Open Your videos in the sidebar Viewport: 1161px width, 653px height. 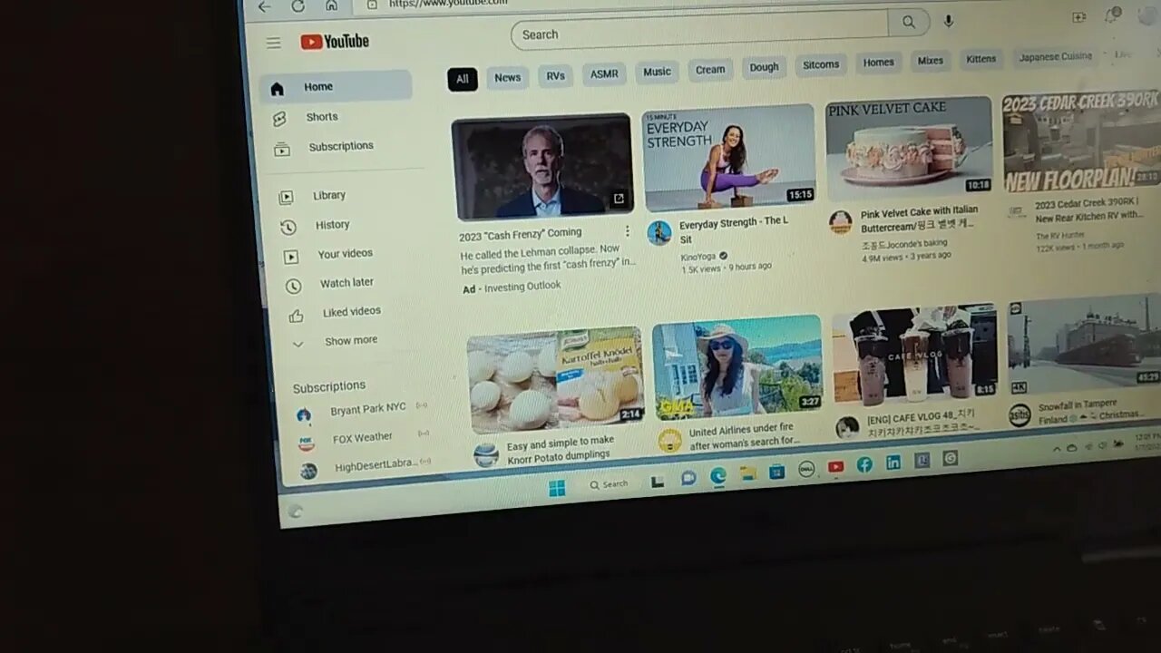346,254
